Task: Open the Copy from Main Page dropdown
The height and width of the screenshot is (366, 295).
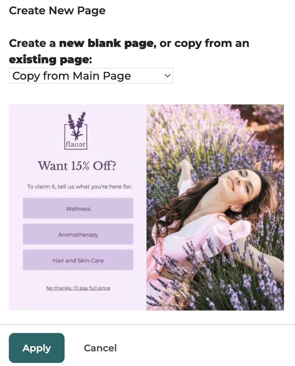Action: tap(91, 76)
